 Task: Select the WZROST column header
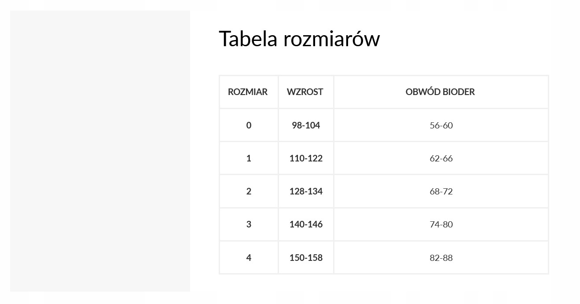(305, 92)
